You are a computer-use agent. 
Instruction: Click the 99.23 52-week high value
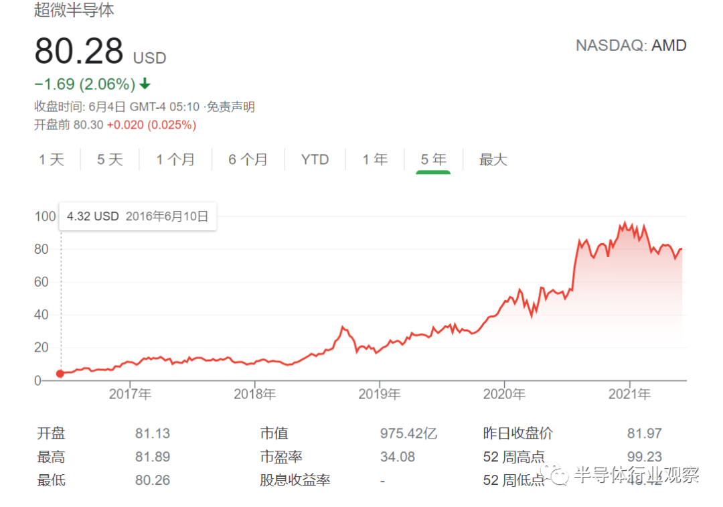[x=644, y=457]
